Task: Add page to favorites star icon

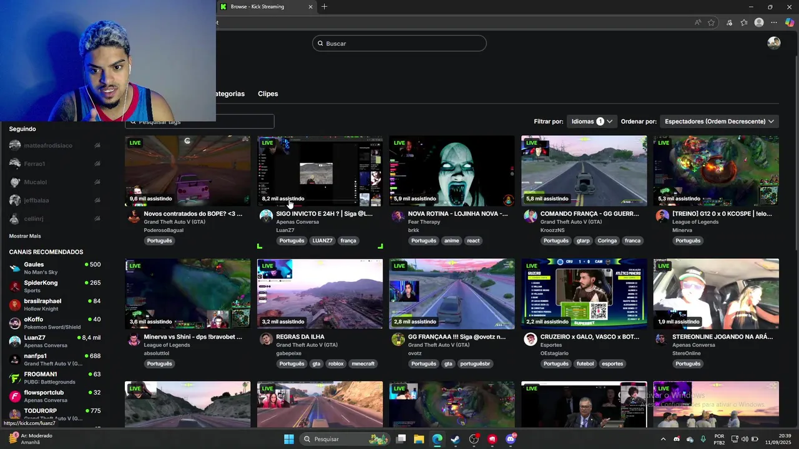Action: (x=711, y=22)
